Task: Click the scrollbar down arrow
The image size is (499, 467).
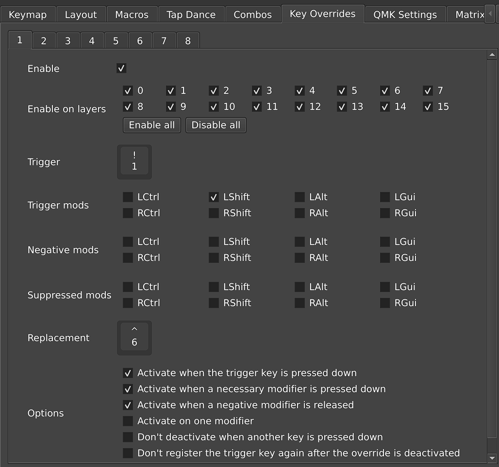Action: pos(492,458)
